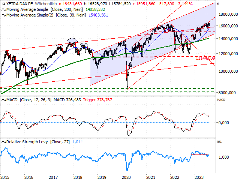
Task: Click the 2021 time axis label
Action: tap(151, 177)
